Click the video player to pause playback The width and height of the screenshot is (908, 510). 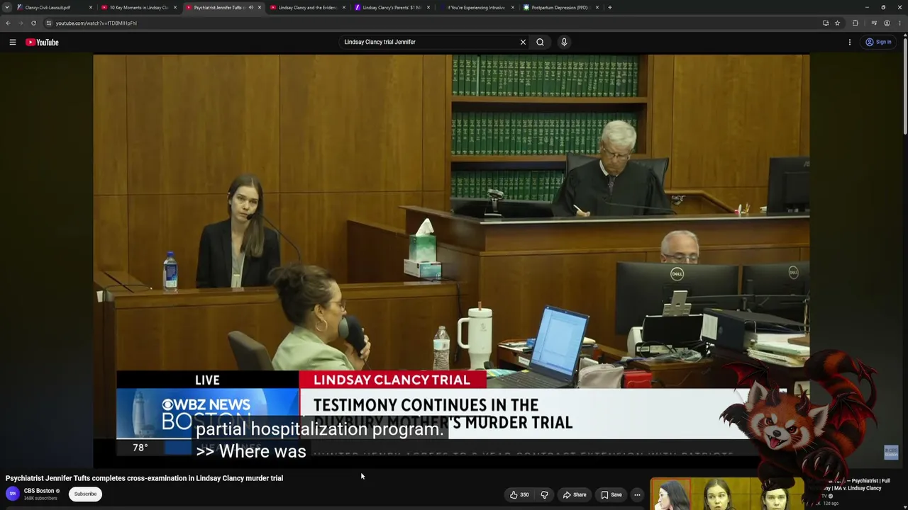point(451,261)
